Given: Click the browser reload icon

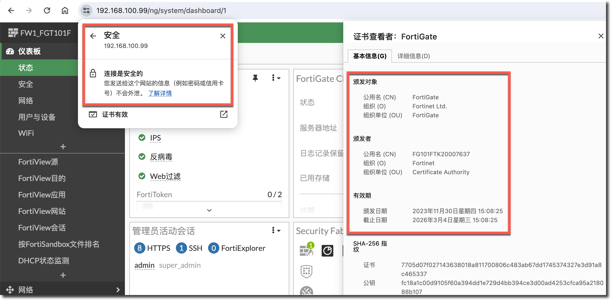Looking at the screenshot, I should (x=47, y=10).
